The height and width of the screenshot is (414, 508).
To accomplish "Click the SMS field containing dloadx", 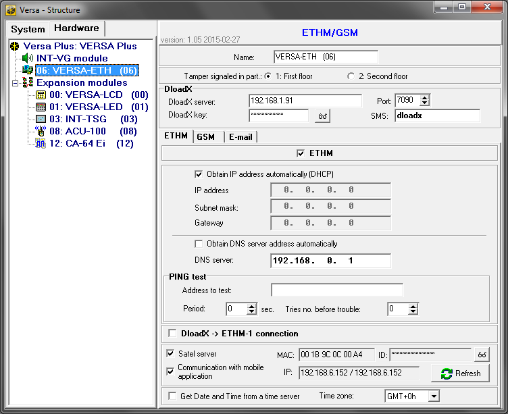I will point(437,115).
